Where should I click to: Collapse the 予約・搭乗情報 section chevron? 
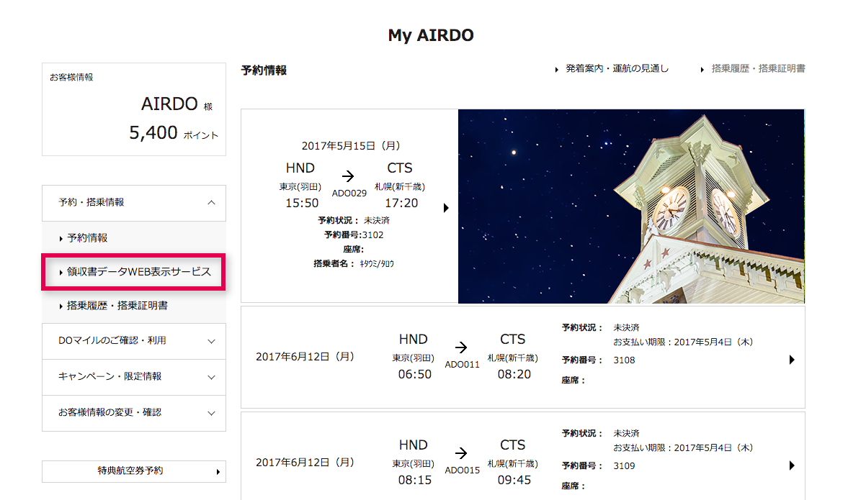[x=211, y=202]
